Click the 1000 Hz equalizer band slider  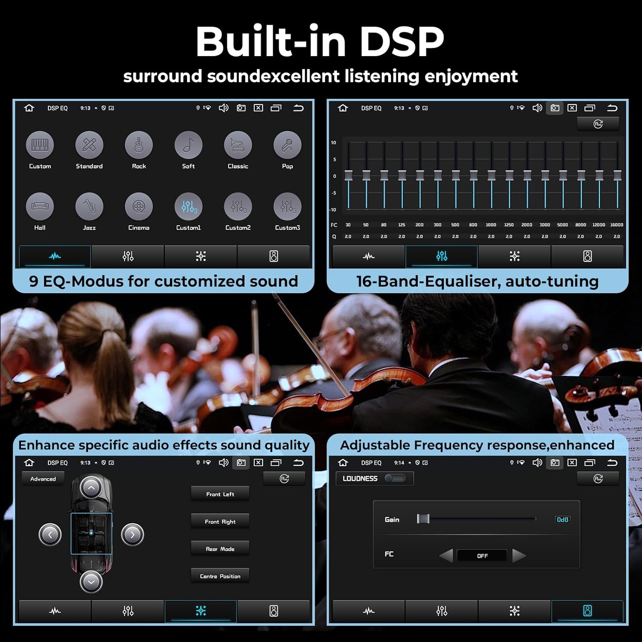coord(491,175)
